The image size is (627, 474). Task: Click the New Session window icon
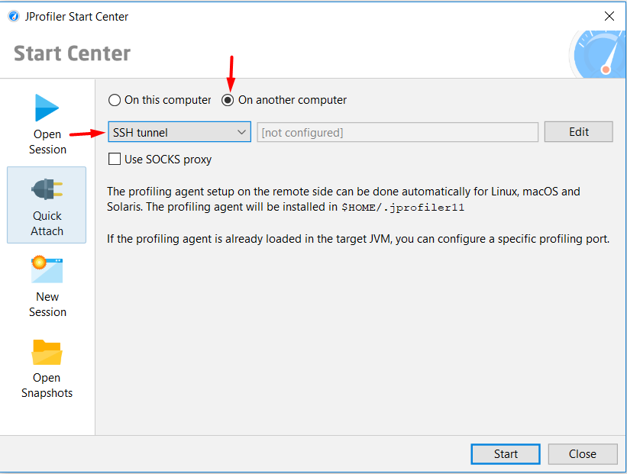47,269
